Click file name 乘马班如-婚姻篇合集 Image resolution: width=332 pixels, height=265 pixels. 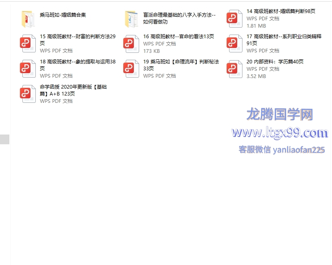63,15
